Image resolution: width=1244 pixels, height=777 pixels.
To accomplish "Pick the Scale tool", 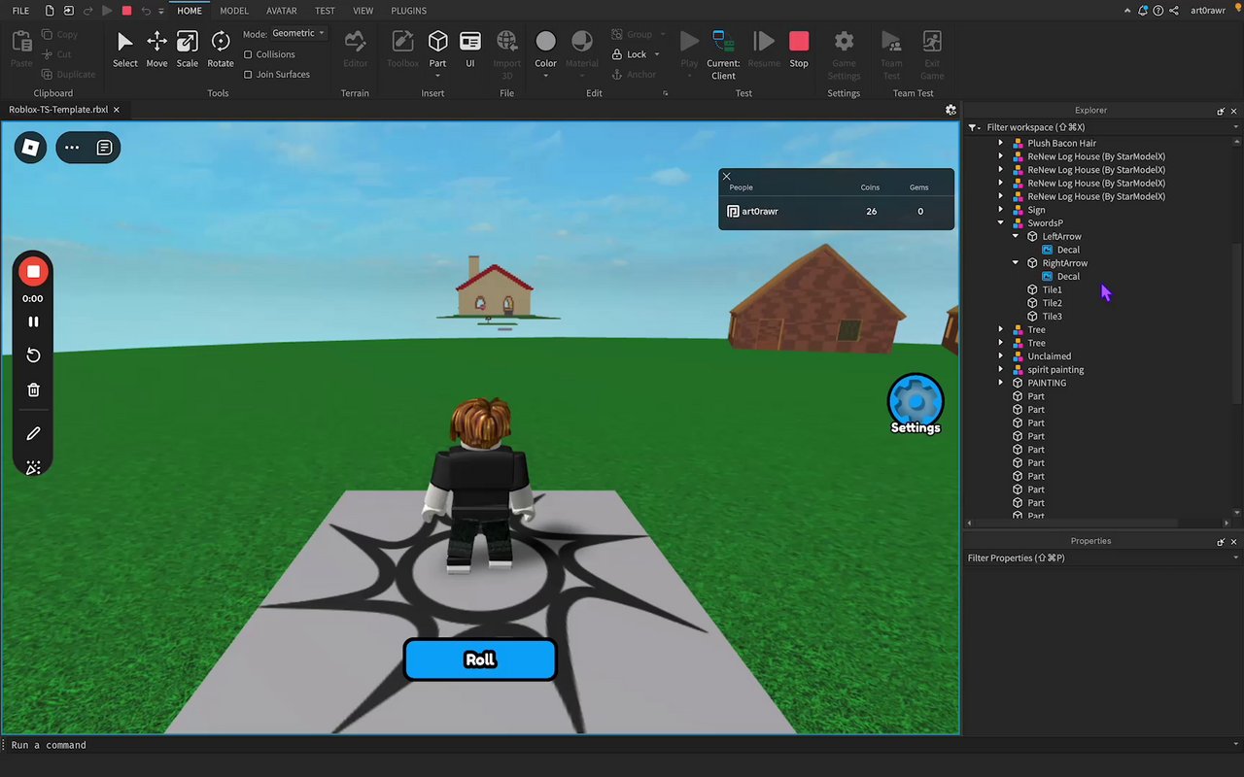I will (x=188, y=50).
